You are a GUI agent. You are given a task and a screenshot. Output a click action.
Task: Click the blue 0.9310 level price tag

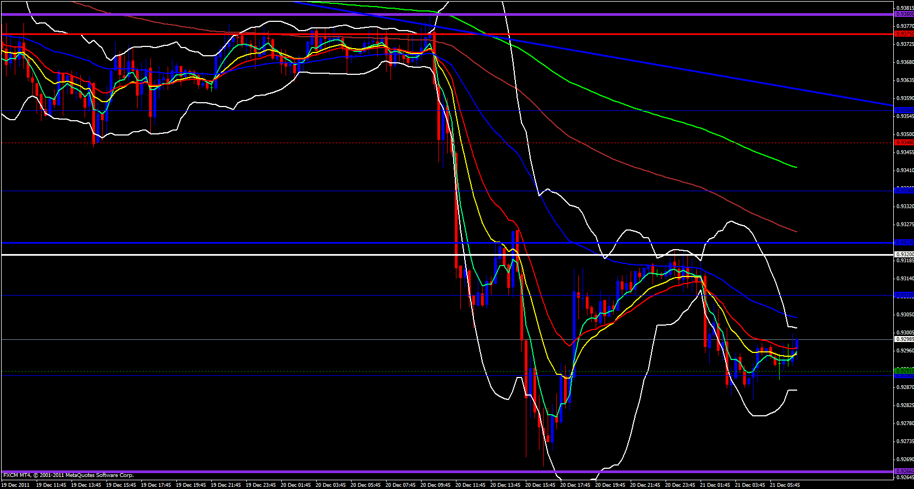(904, 295)
